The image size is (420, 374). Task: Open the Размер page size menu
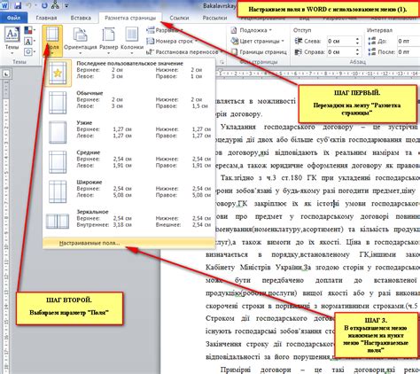pos(108,41)
